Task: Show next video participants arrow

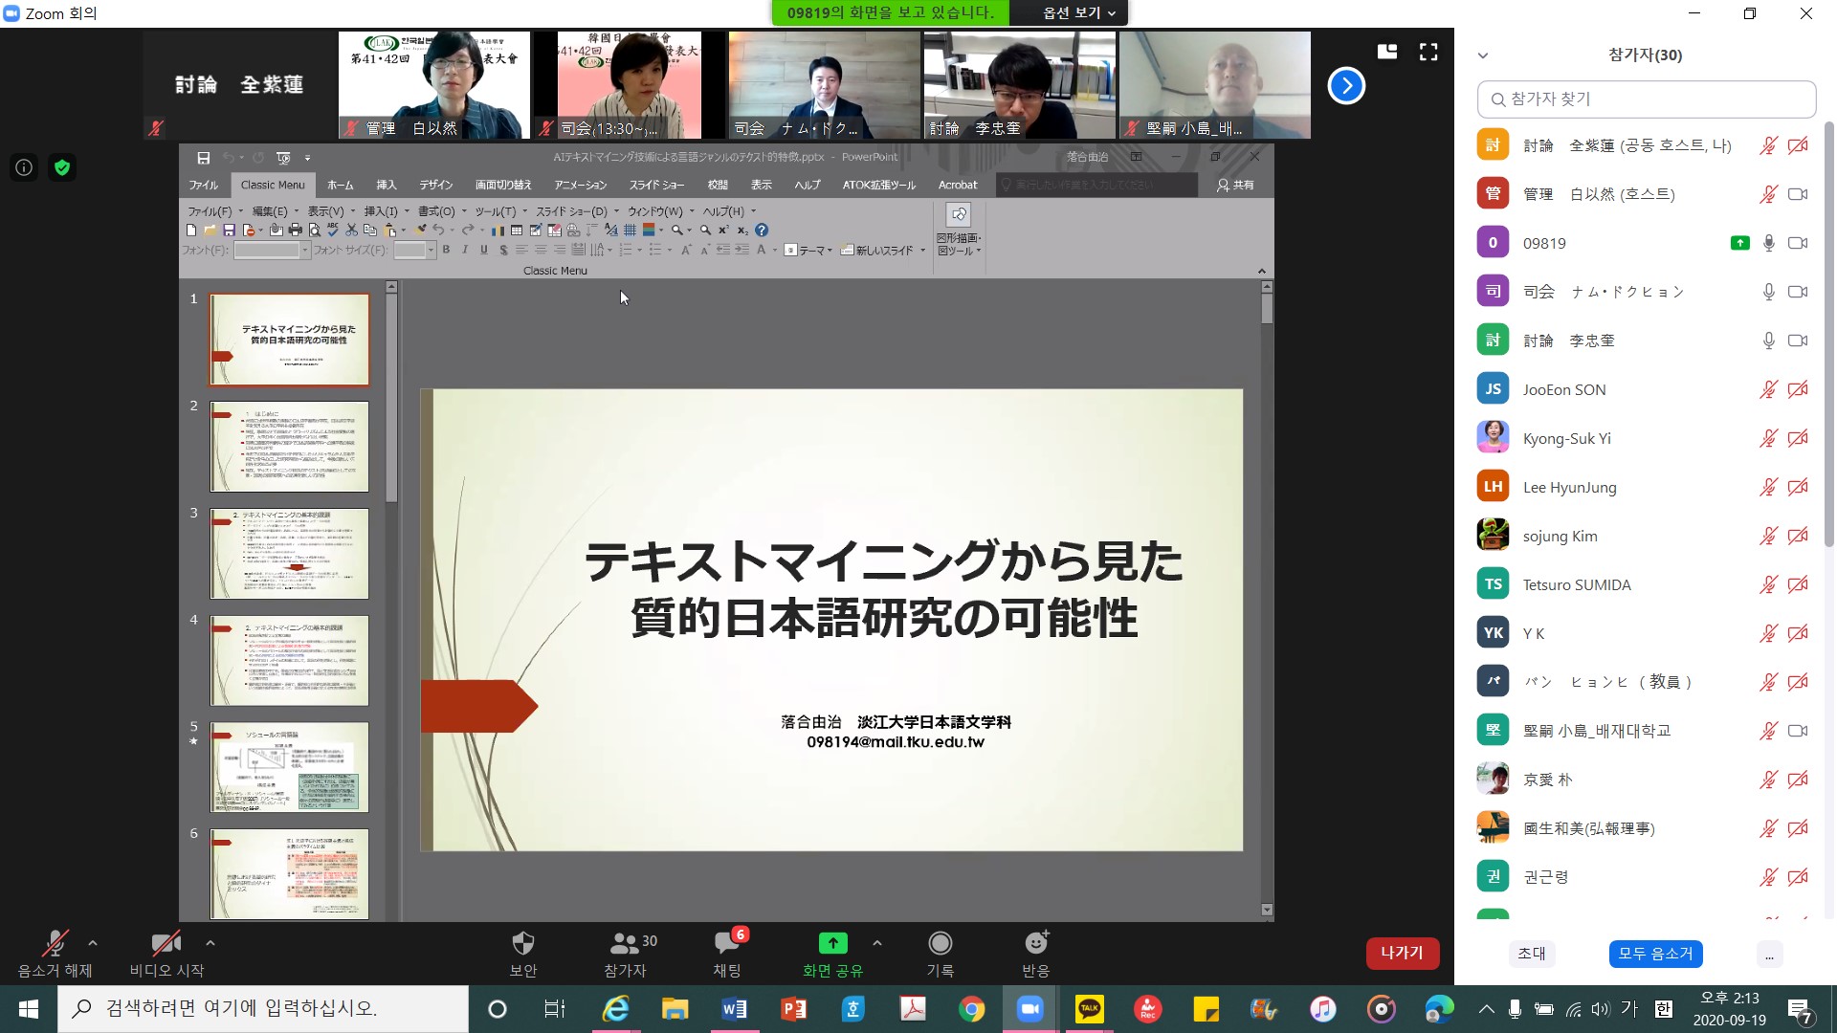Action: point(1345,86)
